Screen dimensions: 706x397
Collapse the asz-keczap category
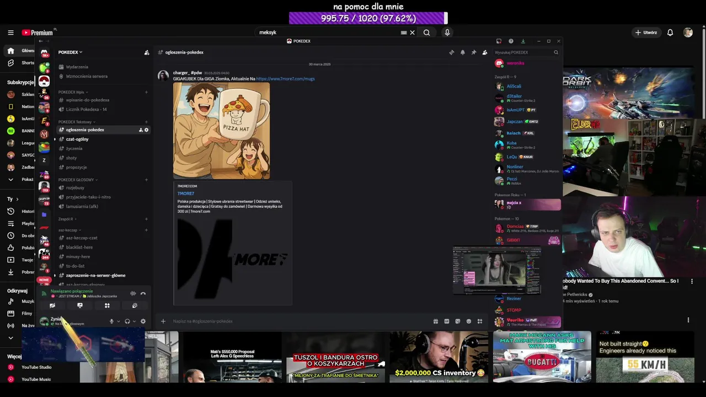[69, 230]
